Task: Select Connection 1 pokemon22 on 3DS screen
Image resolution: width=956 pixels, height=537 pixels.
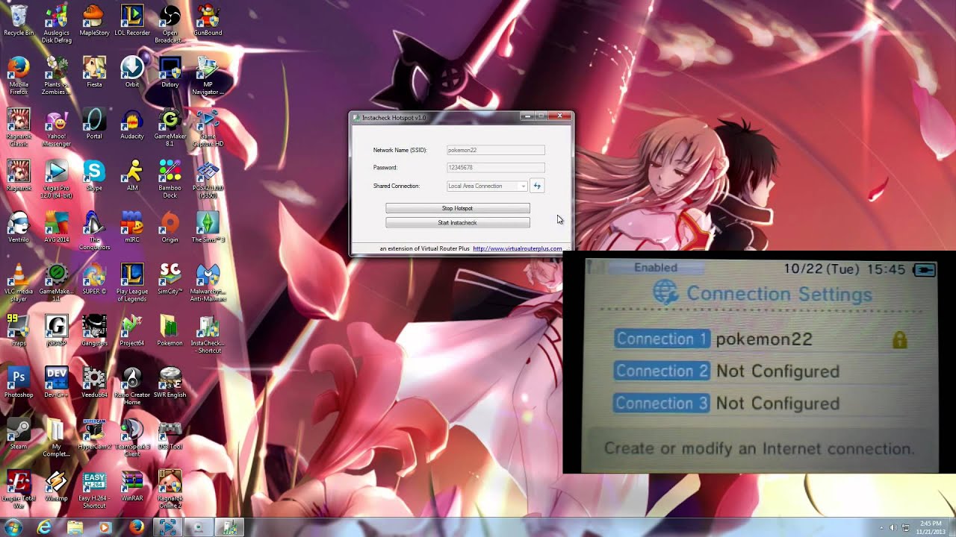Action: tap(760, 339)
